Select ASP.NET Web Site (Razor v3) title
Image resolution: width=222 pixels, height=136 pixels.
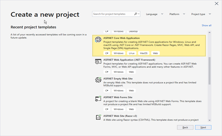[120, 116]
